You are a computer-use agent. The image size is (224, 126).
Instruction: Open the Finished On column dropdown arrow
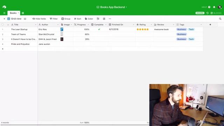[x=133, y=24]
